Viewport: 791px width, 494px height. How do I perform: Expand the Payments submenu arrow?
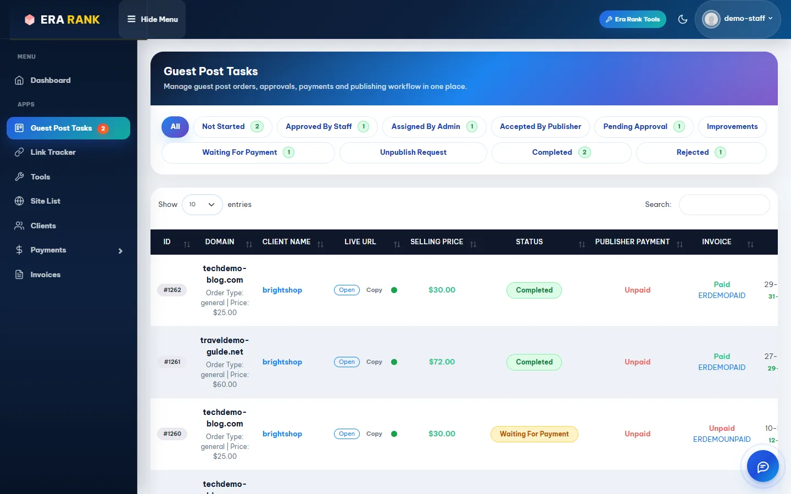pos(120,251)
